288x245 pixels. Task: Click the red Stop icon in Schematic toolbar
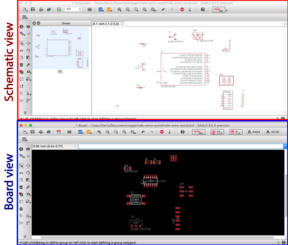pyautogui.click(x=182, y=9)
